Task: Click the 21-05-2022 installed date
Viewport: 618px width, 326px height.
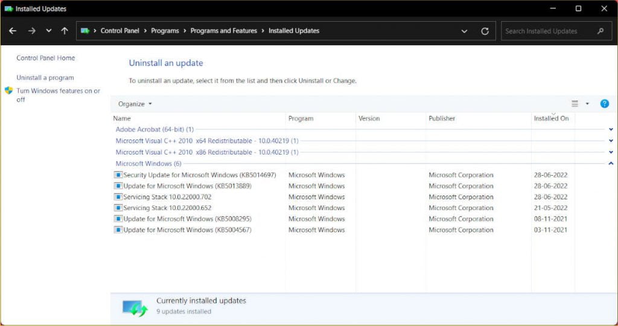Action: click(550, 208)
